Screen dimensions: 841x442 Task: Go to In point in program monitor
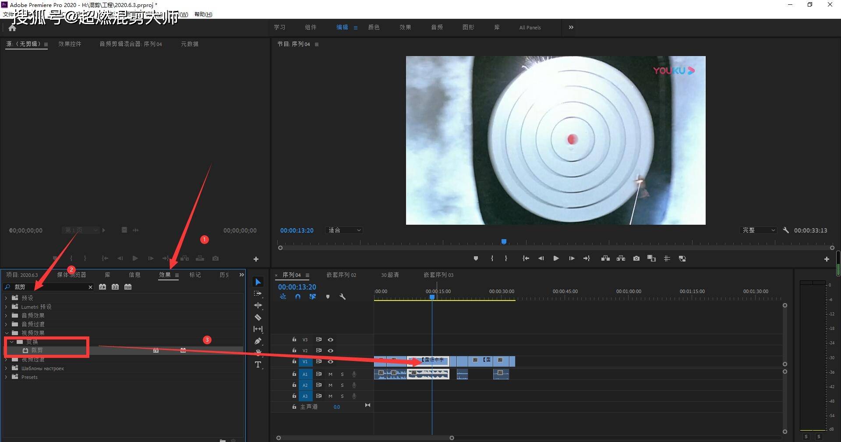coord(526,258)
